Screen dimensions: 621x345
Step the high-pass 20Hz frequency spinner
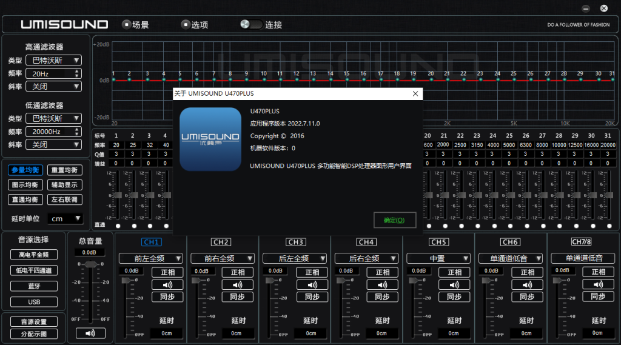77,73
